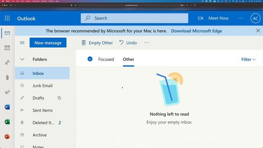Open the Files paperclip icon
263x148 pixels.
pos(7,77)
